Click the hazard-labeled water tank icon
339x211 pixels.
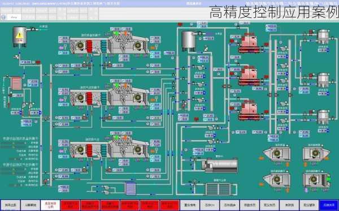coord(20,37)
